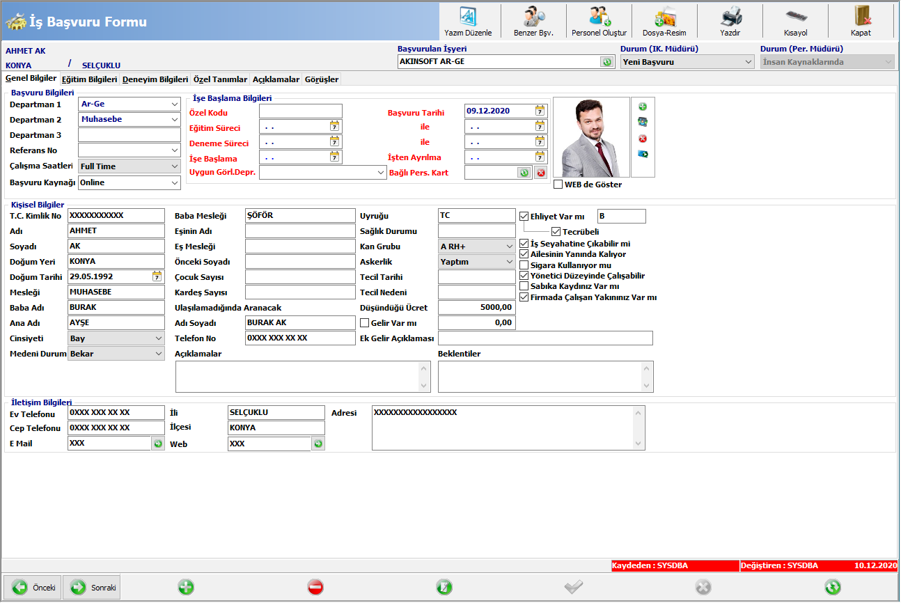Viewport: 901px width, 603px height.
Task: Switch to Eğitim Bilgileri tab
Action: (90, 79)
